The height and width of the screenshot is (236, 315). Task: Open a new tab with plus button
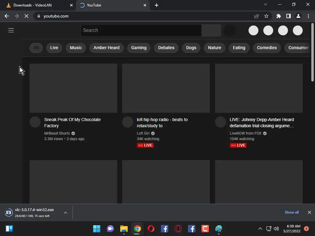click(157, 6)
